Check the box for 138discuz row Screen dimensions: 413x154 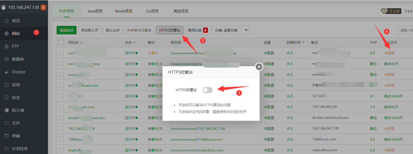tap(61, 139)
